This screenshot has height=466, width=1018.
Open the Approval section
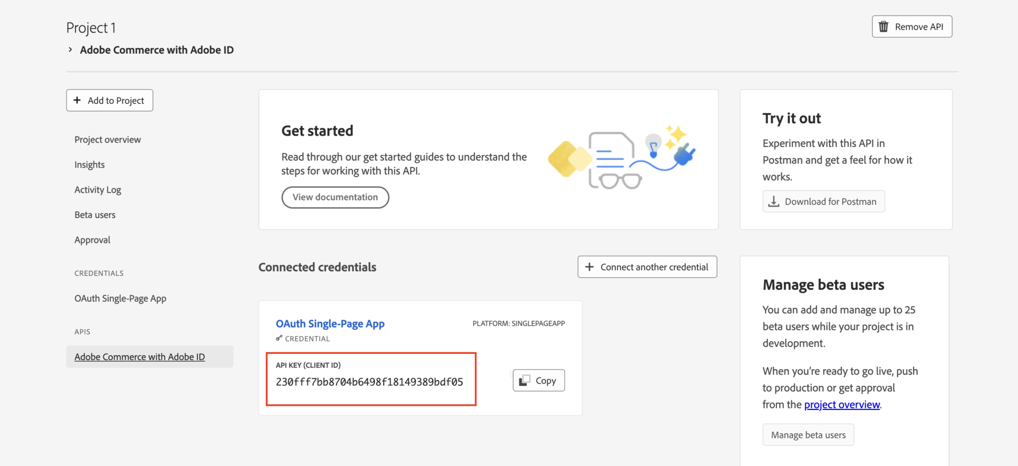tap(92, 240)
